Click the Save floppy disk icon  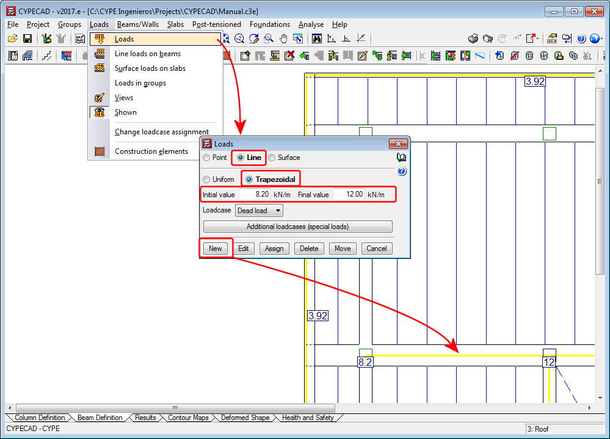pos(27,38)
